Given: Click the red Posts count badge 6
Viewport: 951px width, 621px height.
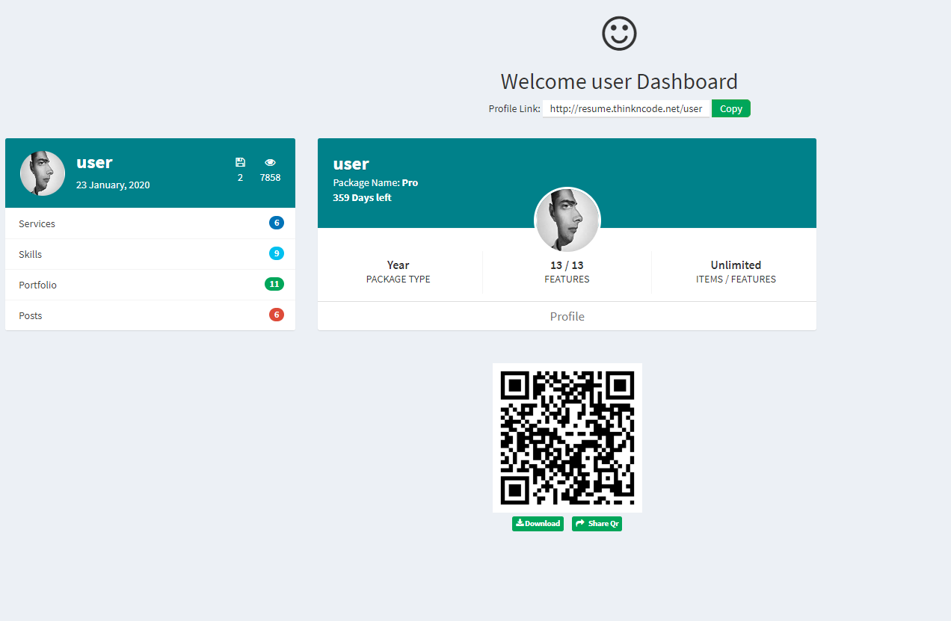Looking at the screenshot, I should click(277, 315).
